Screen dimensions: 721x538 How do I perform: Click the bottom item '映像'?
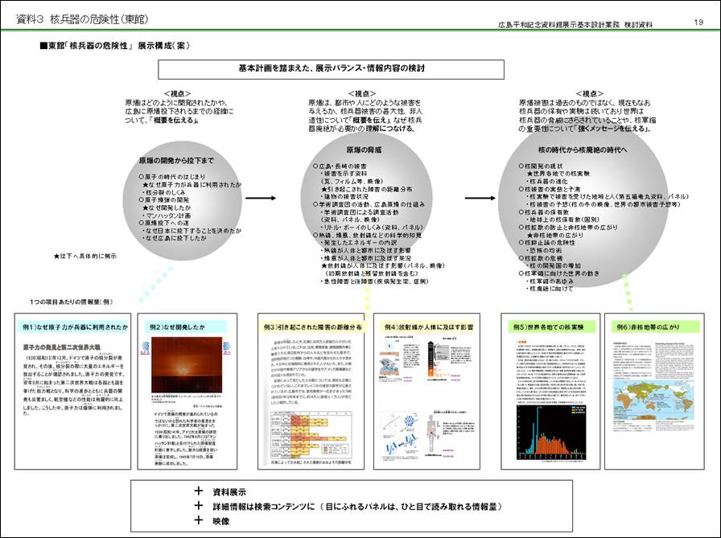221,521
